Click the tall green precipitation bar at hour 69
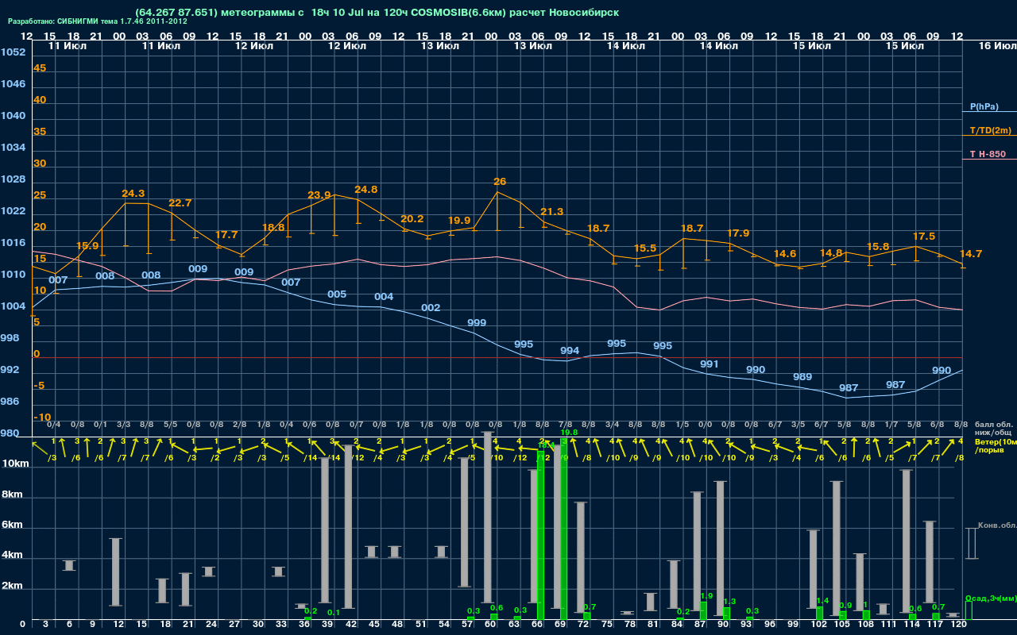The width and height of the screenshot is (1017, 635). [565, 529]
